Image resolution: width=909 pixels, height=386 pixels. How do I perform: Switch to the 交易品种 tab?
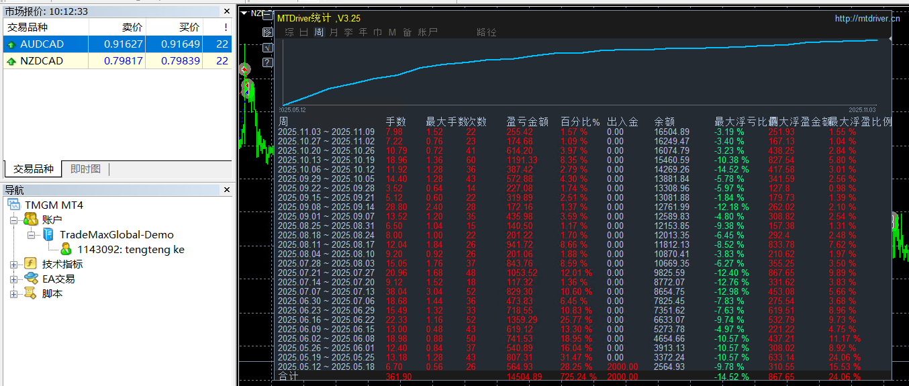(34, 169)
